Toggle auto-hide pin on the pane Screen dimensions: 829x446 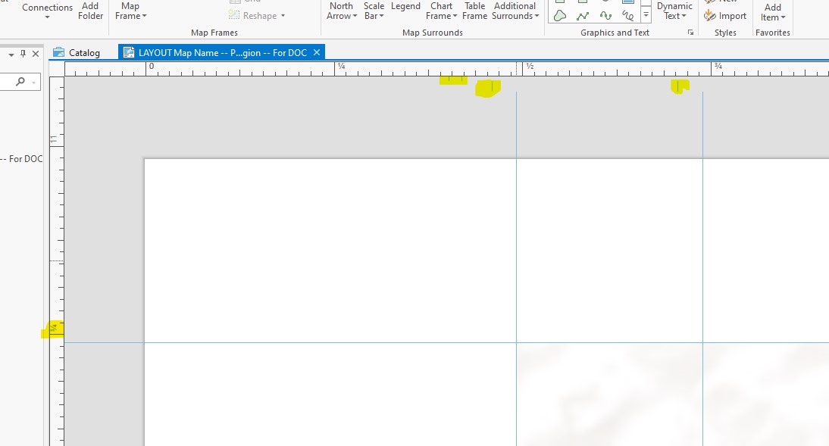tap(23, 53)
